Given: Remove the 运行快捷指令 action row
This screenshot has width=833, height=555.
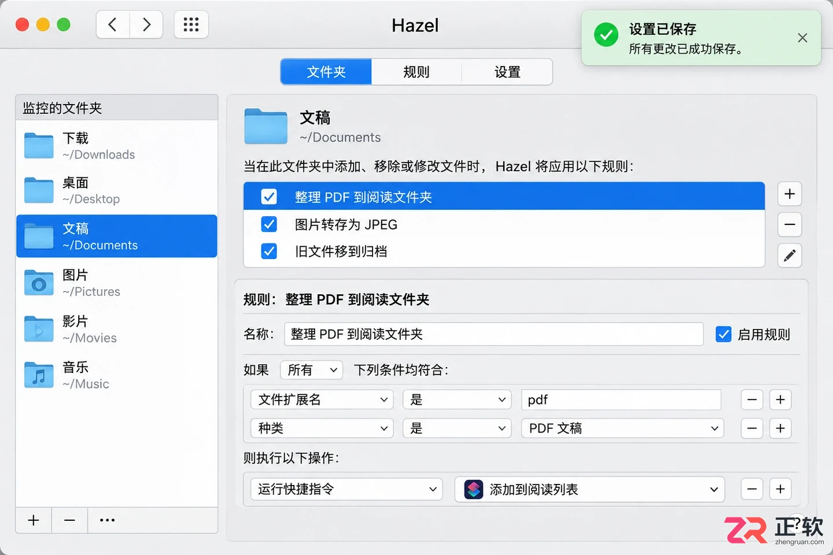Looking at the screenshot, I should pos(752,489).
